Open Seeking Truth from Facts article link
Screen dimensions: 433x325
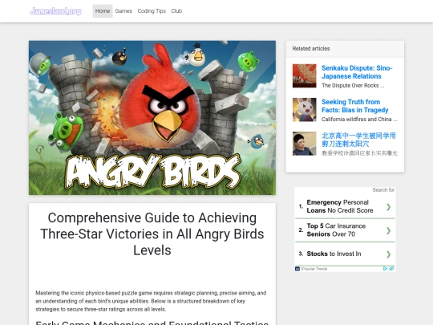355,106
